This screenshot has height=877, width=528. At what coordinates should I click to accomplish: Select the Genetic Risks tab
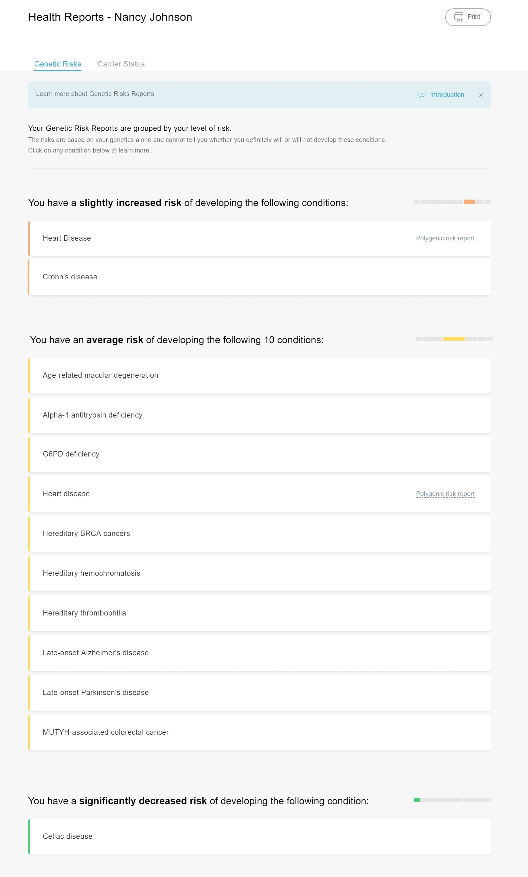pos(58,64)
